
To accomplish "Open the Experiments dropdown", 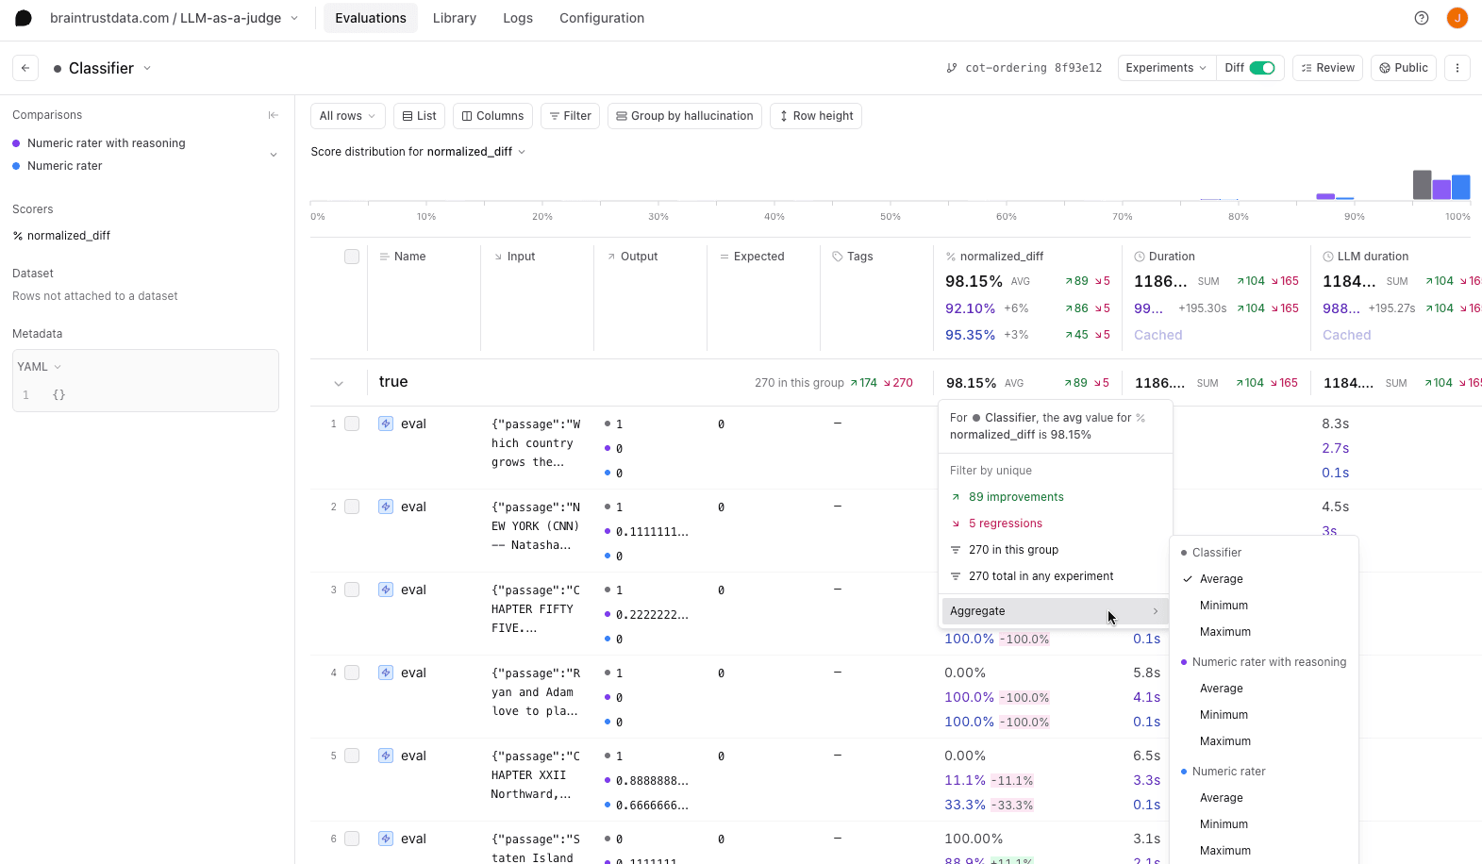I will click(1165, 68).
